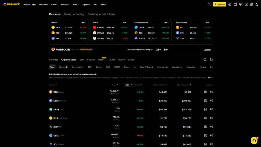Click the MARSCOIN coin logo
The image size is (261, 147).
(53, 49)
